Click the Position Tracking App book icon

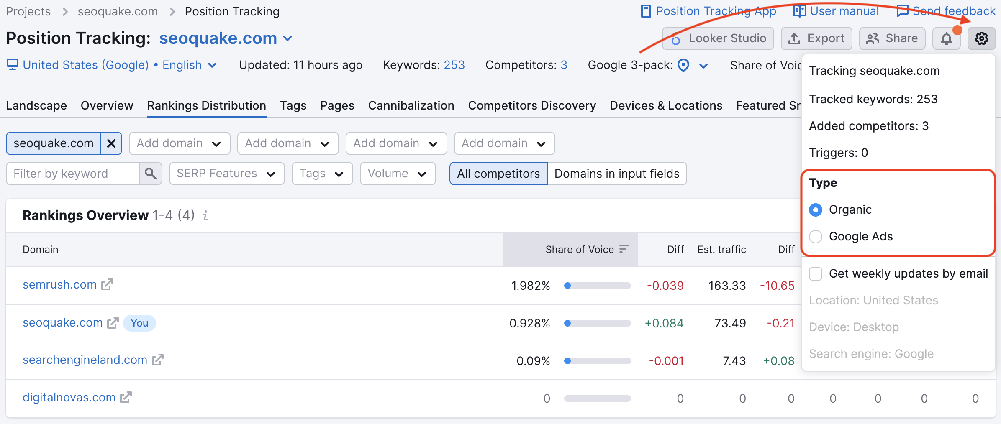click(x=646, y=11)
